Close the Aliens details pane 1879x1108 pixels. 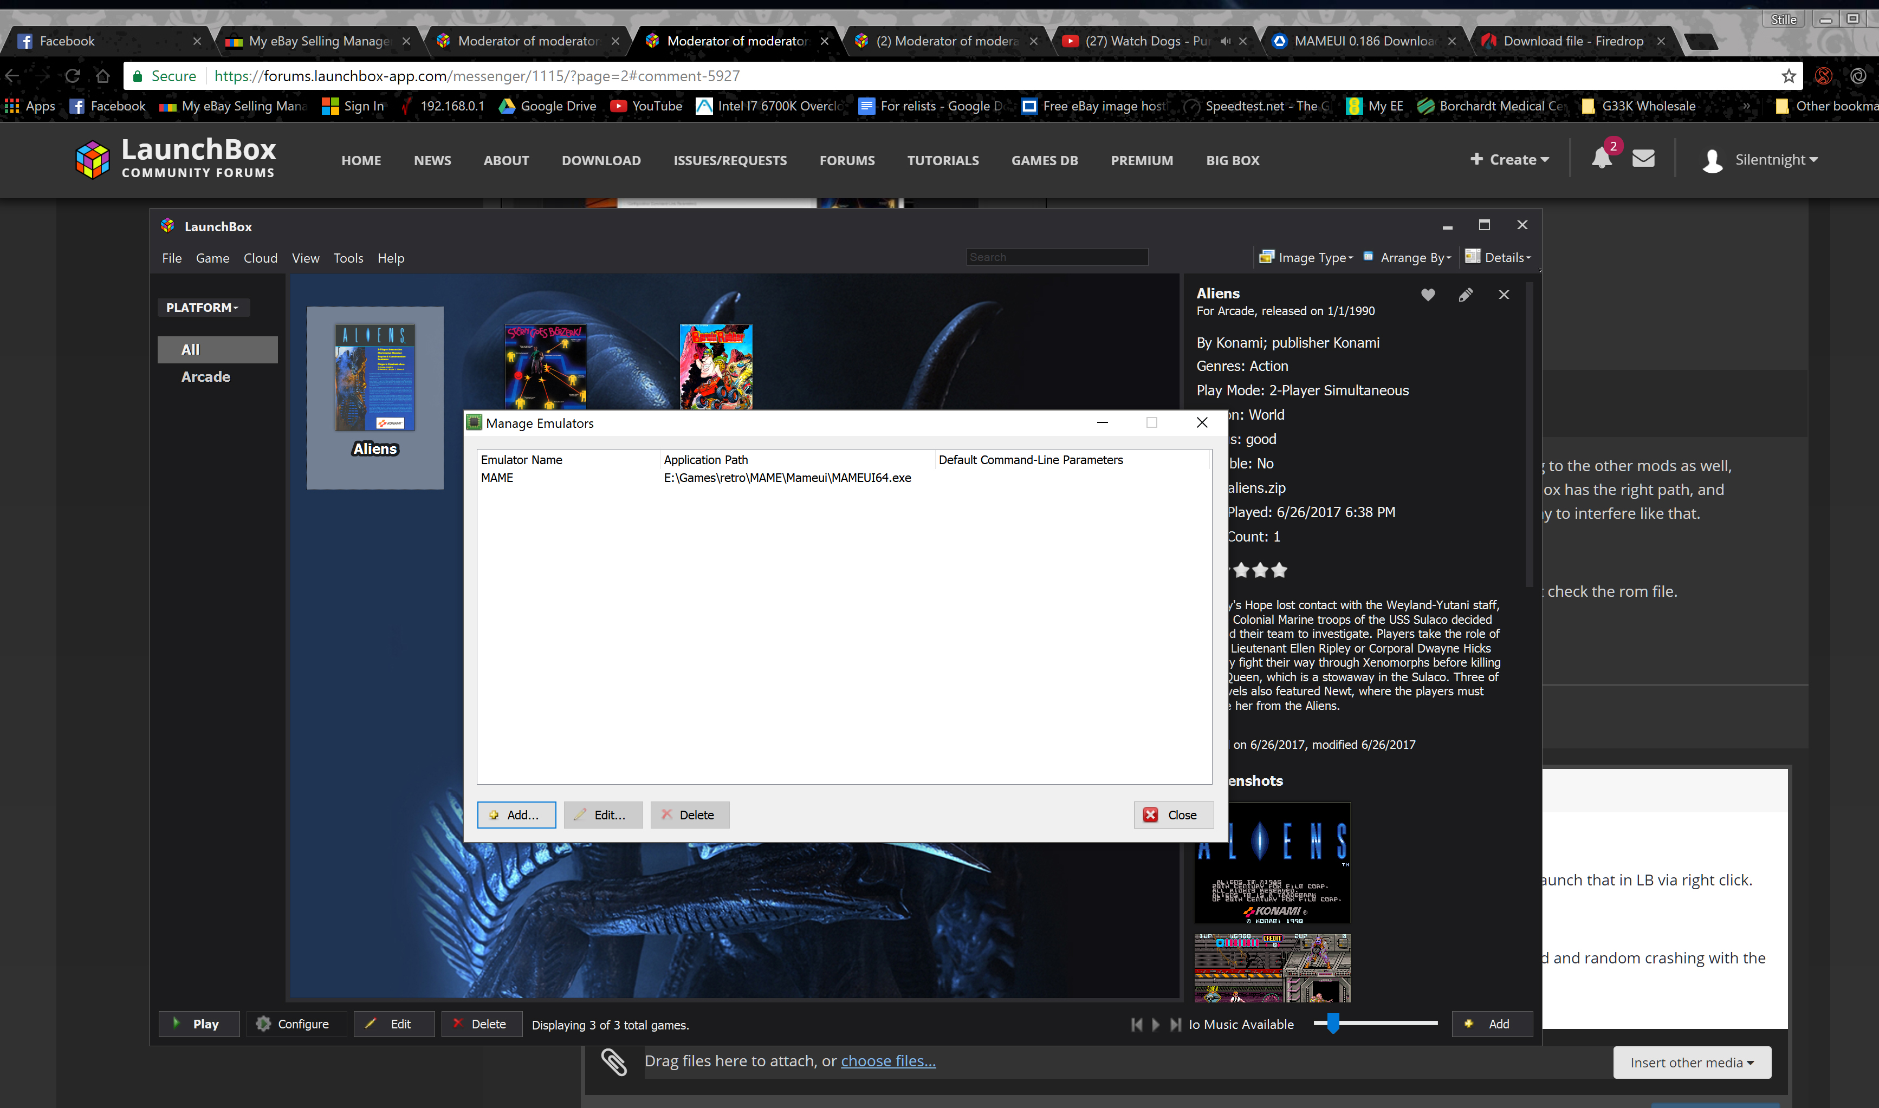1504,295
